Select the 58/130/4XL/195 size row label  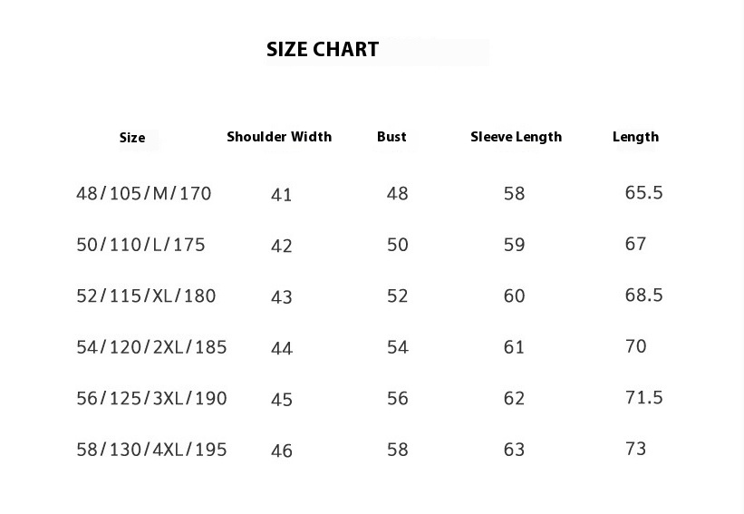152,450
